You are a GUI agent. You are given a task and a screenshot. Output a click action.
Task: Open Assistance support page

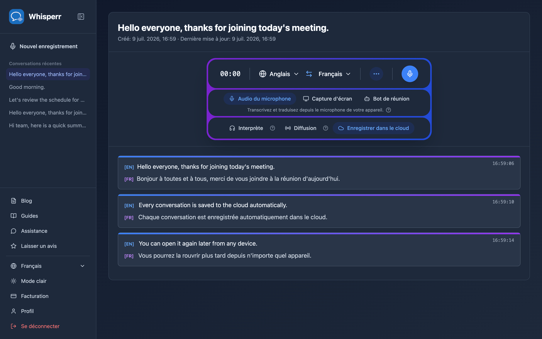coord(48,231)
